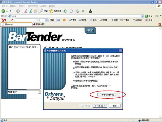
Task: Go to home page via house icon
Action: pos(35,11)
